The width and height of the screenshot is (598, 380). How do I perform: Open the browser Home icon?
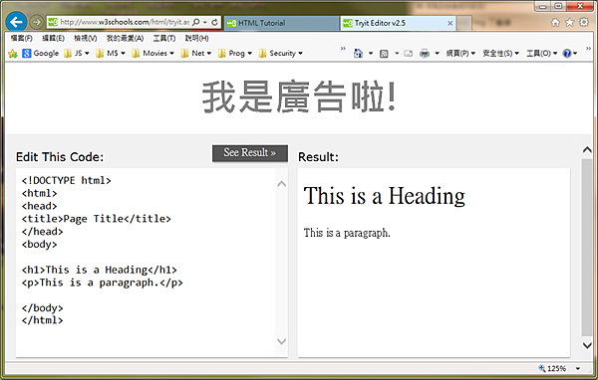(x=555, y=23)
